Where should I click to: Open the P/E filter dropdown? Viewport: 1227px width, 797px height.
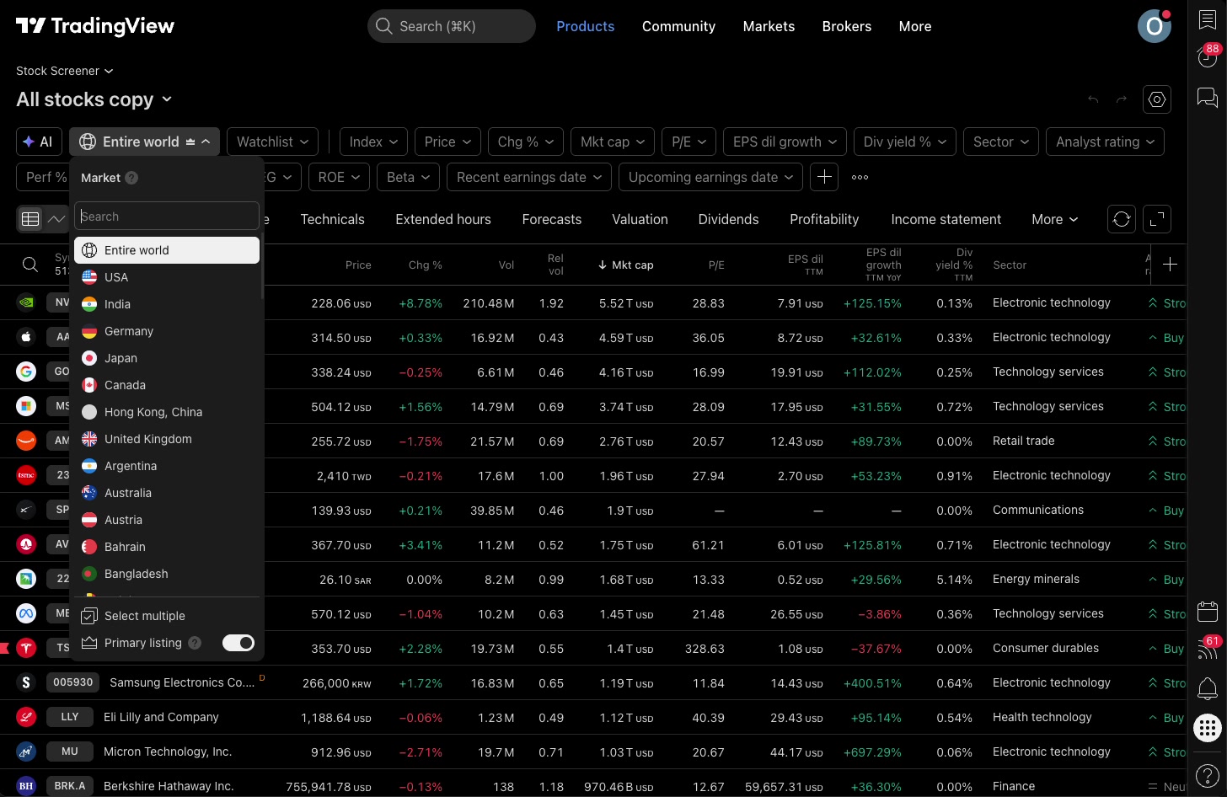click(689, 142)
